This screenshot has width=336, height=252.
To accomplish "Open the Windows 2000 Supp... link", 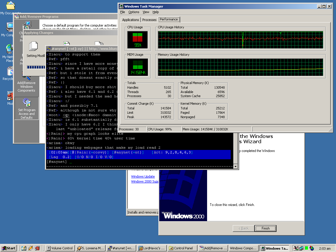I will 145,181.
